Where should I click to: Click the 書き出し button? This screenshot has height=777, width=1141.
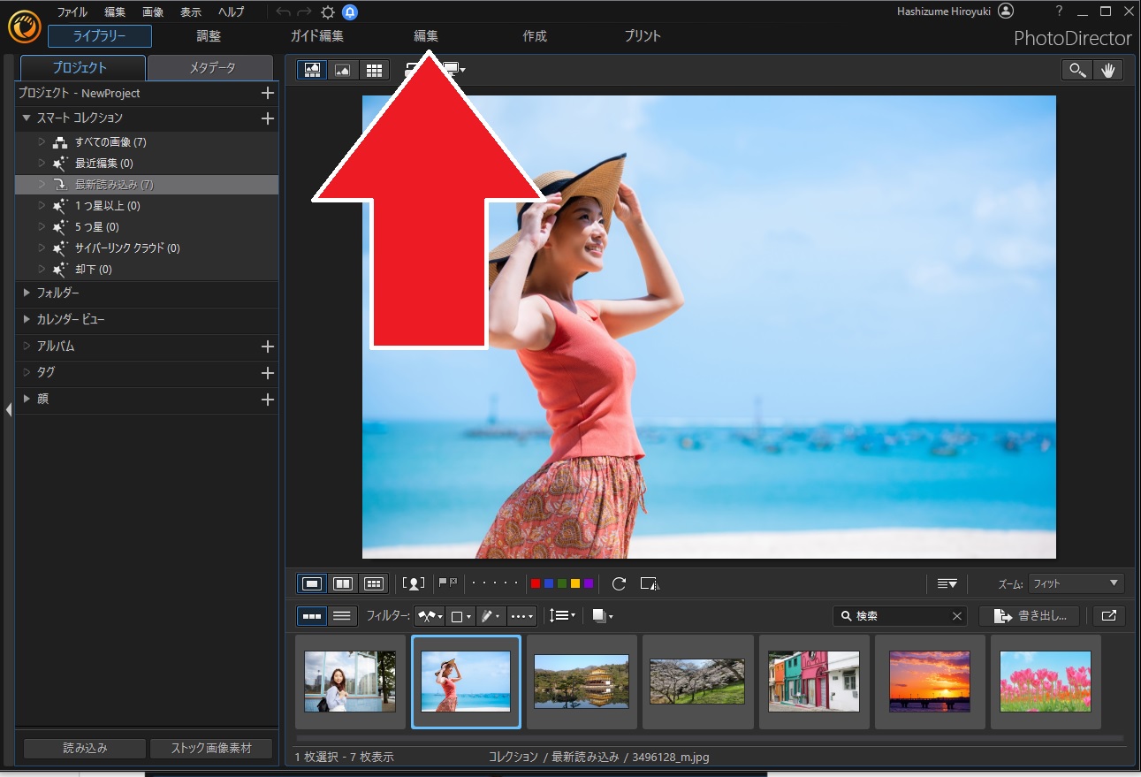coord(1028,615)
